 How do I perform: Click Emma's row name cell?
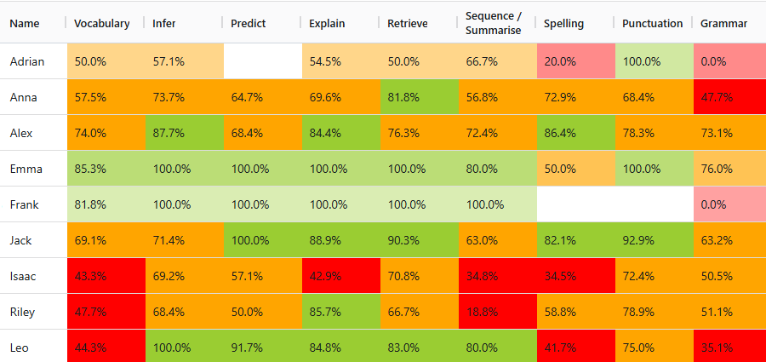tap(34, 169)
